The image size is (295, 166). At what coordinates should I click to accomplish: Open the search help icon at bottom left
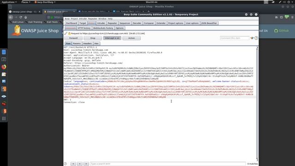65,164
